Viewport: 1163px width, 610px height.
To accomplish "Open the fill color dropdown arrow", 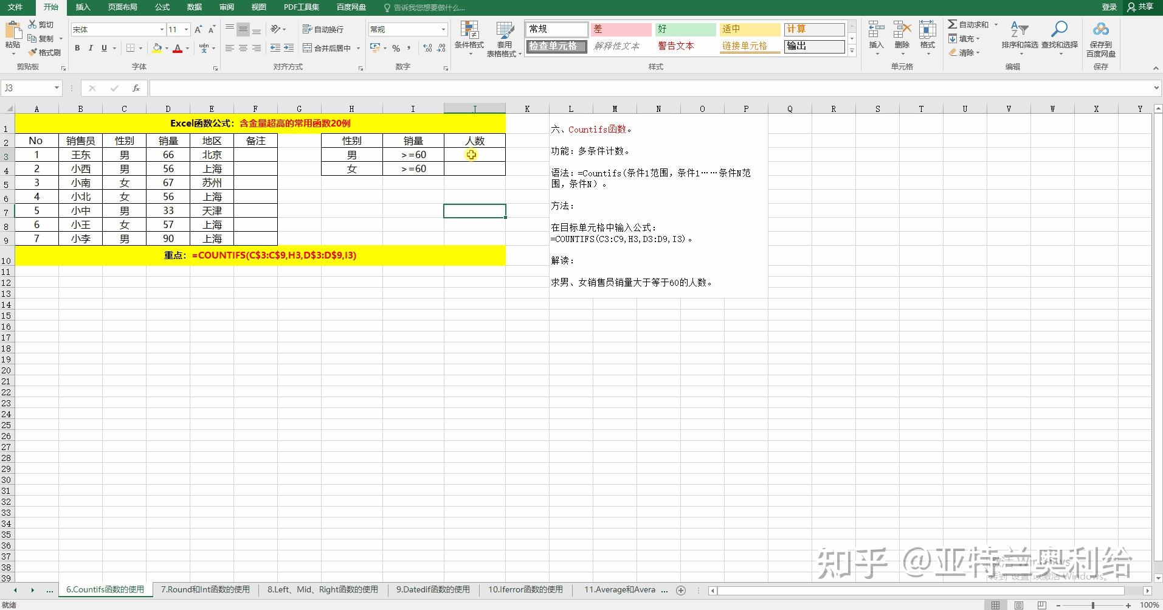I will tap(167, 48).
